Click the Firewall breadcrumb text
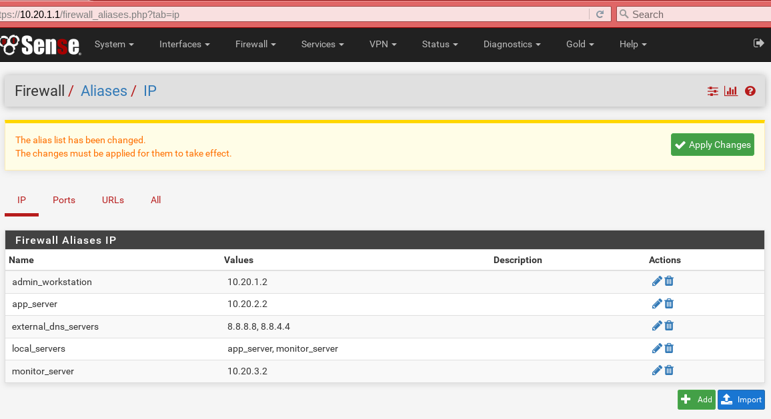Image resolution: width=771 pixels, height=419 pixels. coord(40,91)
